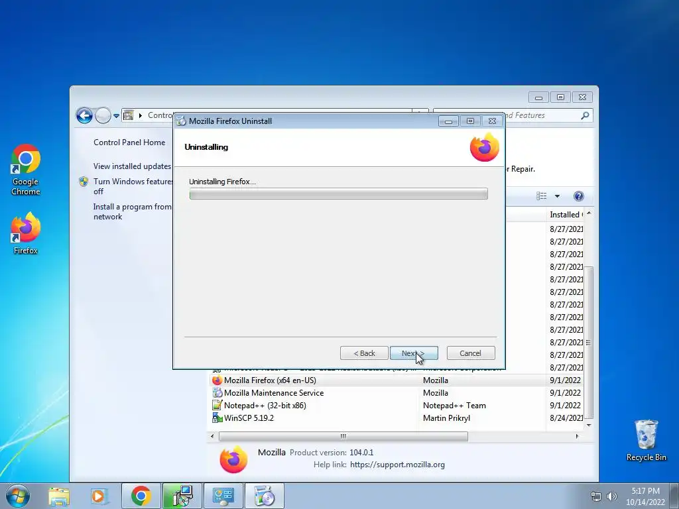The width and height of the screenshot is (679, 509).
Task: Minimize the Mozilla Firefox Uninstall dialog
Action: (x=448, y=121)
